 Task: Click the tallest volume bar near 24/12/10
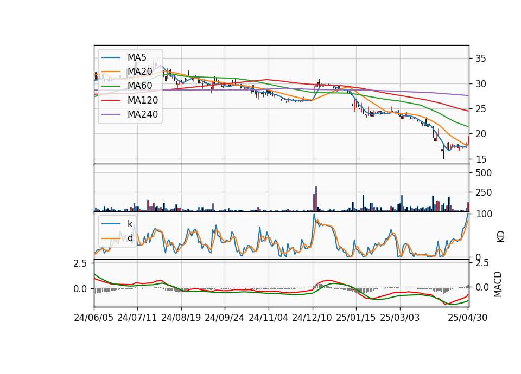tap(316, 199)
